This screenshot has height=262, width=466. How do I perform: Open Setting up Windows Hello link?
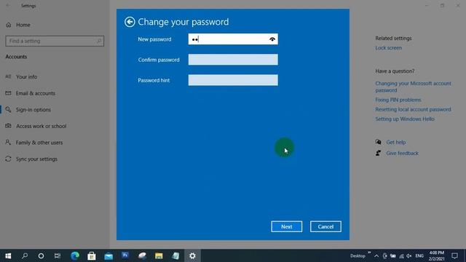tap(405, 119)
